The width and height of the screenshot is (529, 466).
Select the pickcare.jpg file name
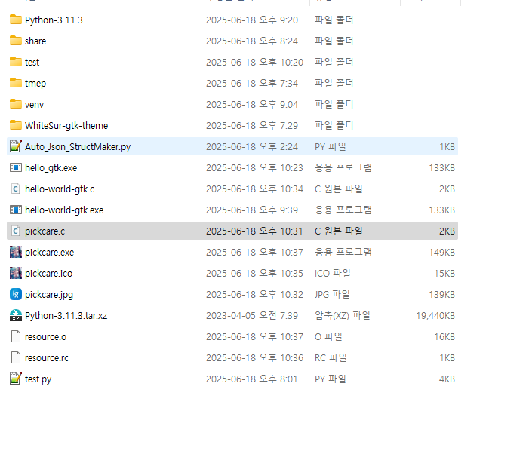[49, 295]
